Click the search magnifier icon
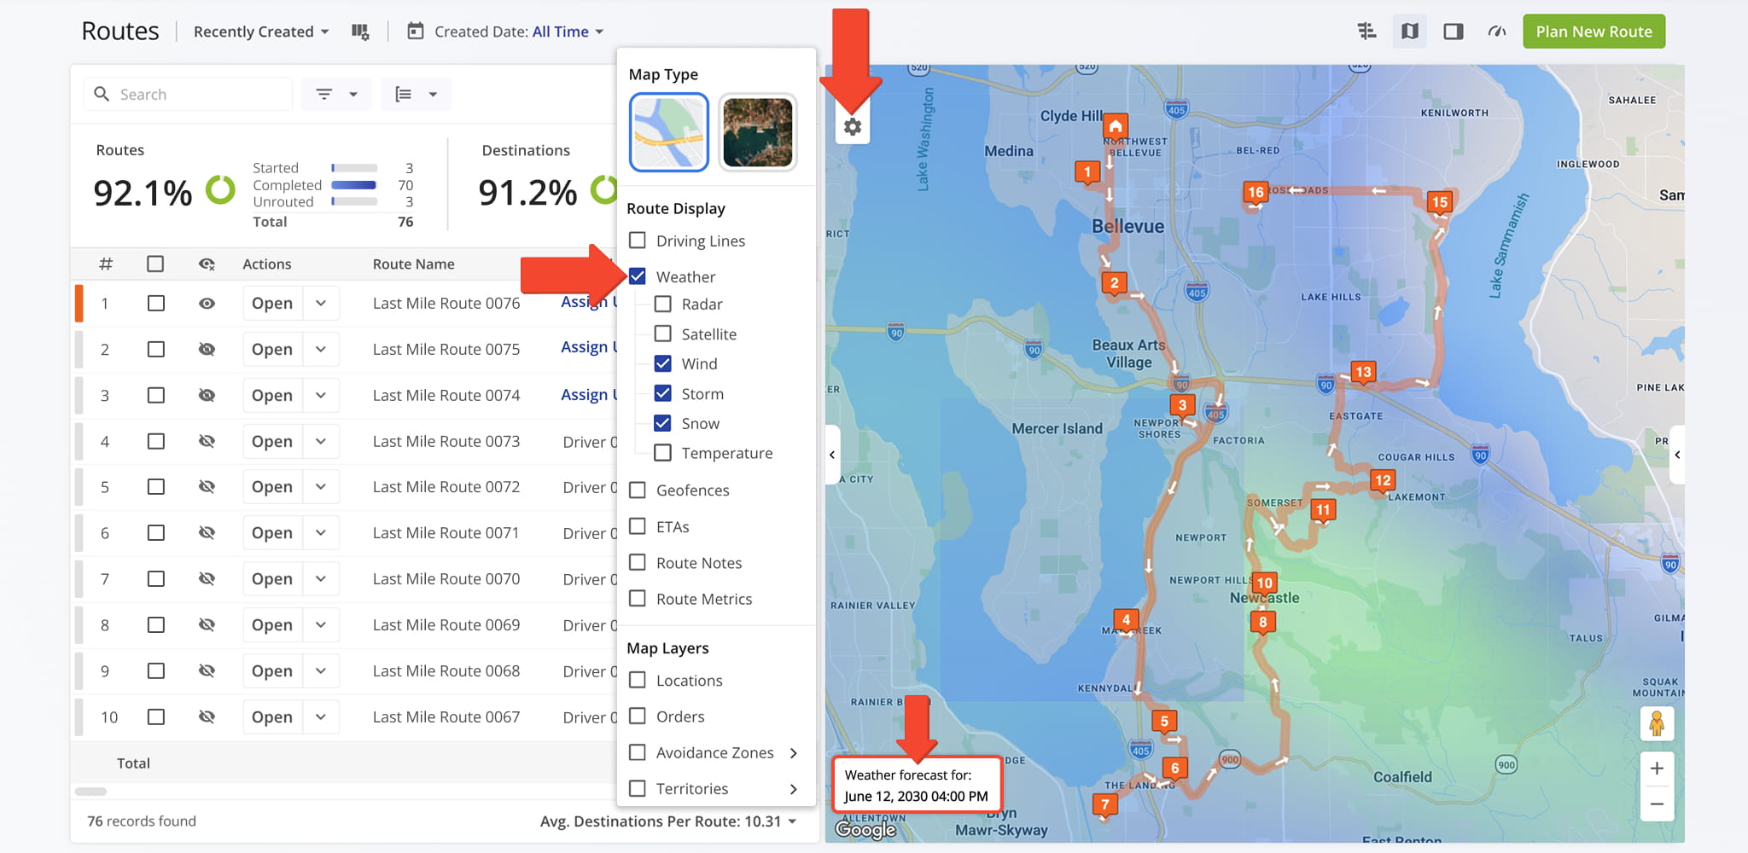This screenshot has height=853, width=1748. coord(102,94)
